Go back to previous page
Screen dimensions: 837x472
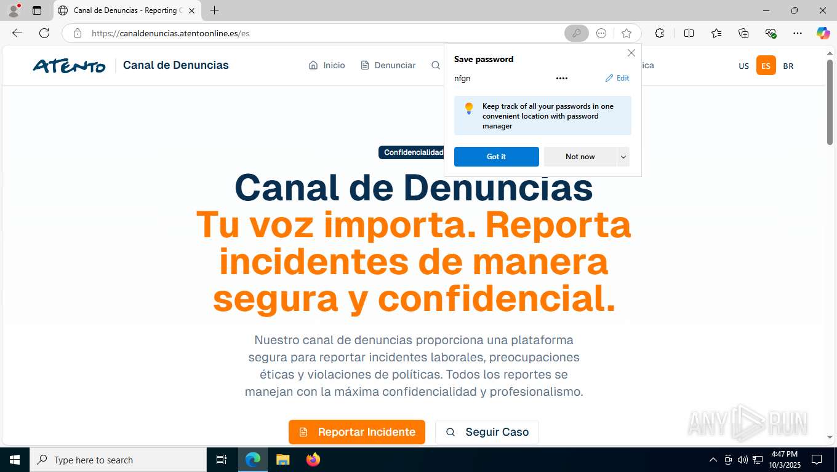click(17, 33)
